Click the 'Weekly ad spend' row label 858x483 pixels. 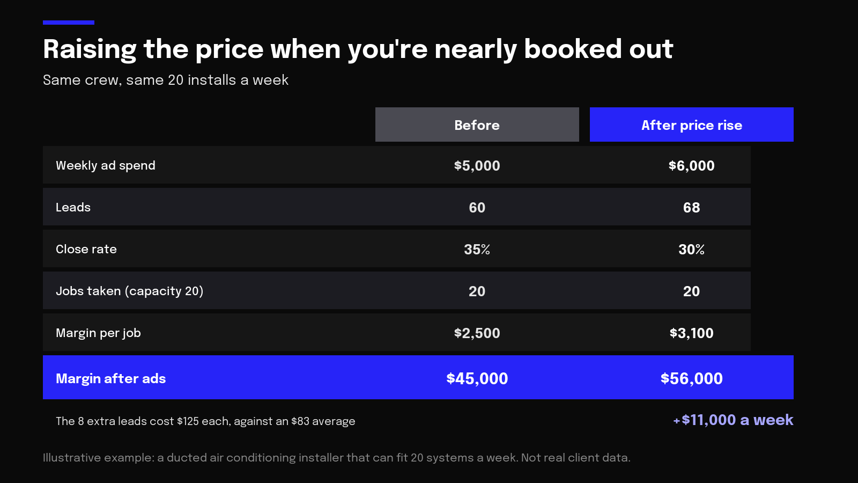pos(106,165)
